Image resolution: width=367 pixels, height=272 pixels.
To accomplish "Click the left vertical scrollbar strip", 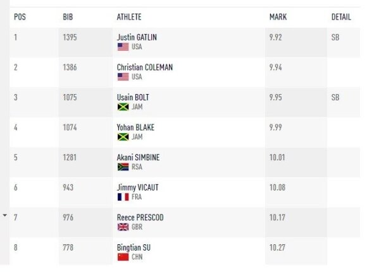I will 4,132.
